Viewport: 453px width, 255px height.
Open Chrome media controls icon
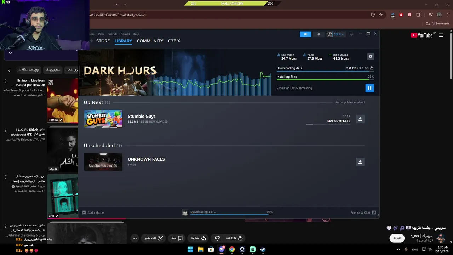tap(431, 15)
